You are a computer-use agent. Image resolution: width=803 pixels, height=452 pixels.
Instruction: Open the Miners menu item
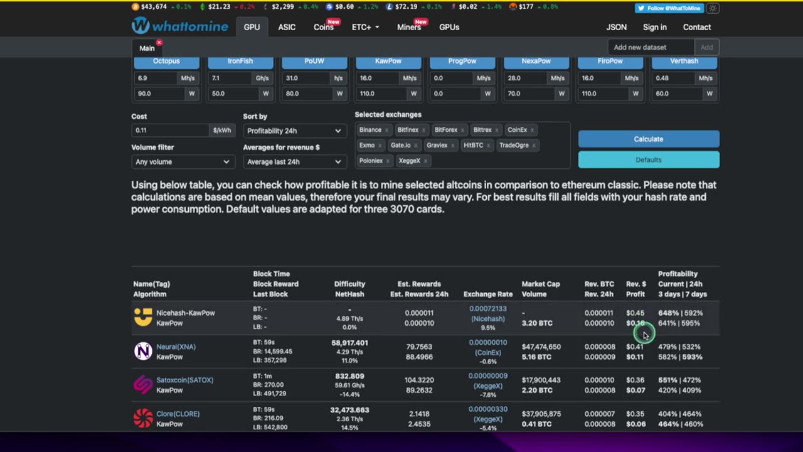point(409,27)
